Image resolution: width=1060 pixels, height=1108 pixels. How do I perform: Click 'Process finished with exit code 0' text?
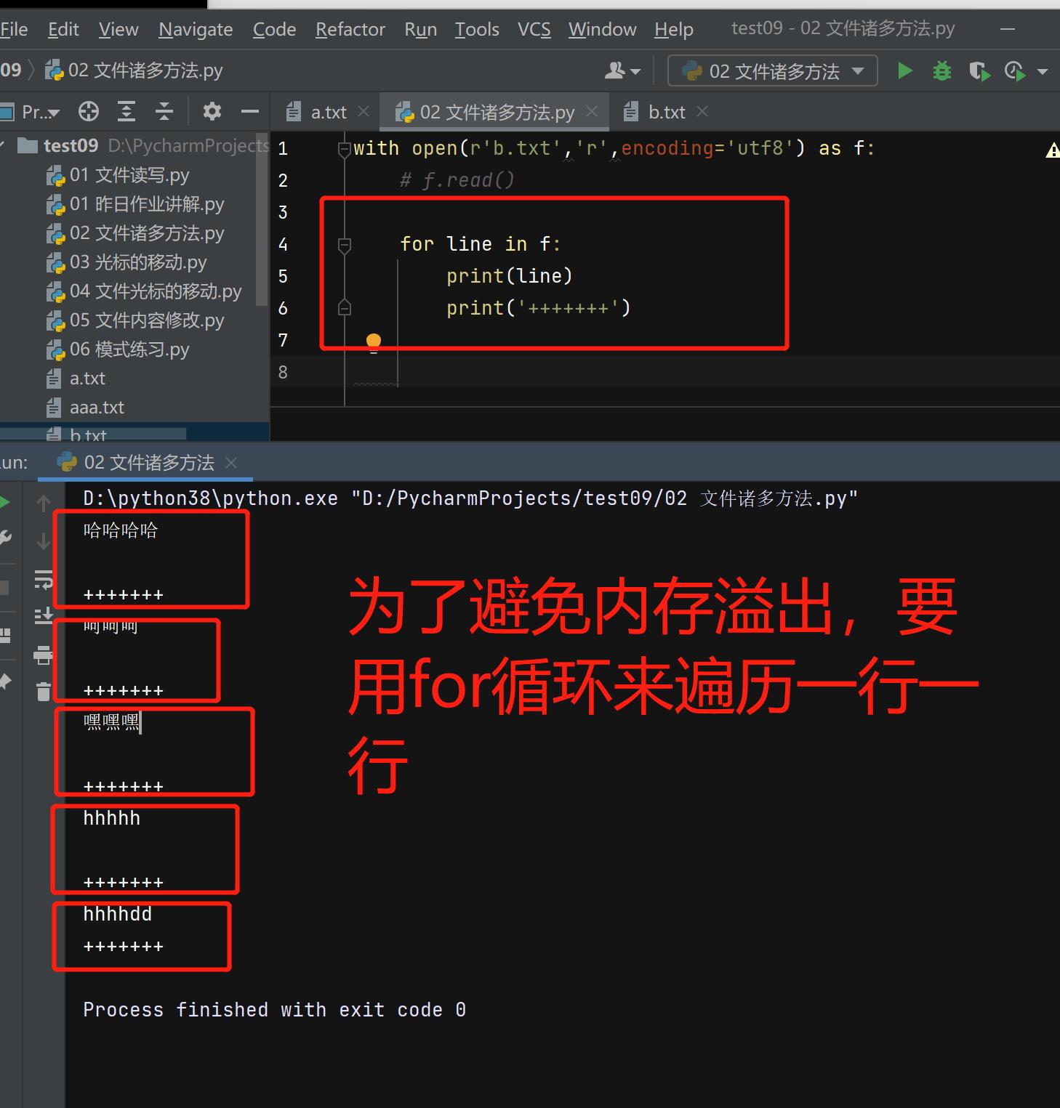coord(274,1010)
